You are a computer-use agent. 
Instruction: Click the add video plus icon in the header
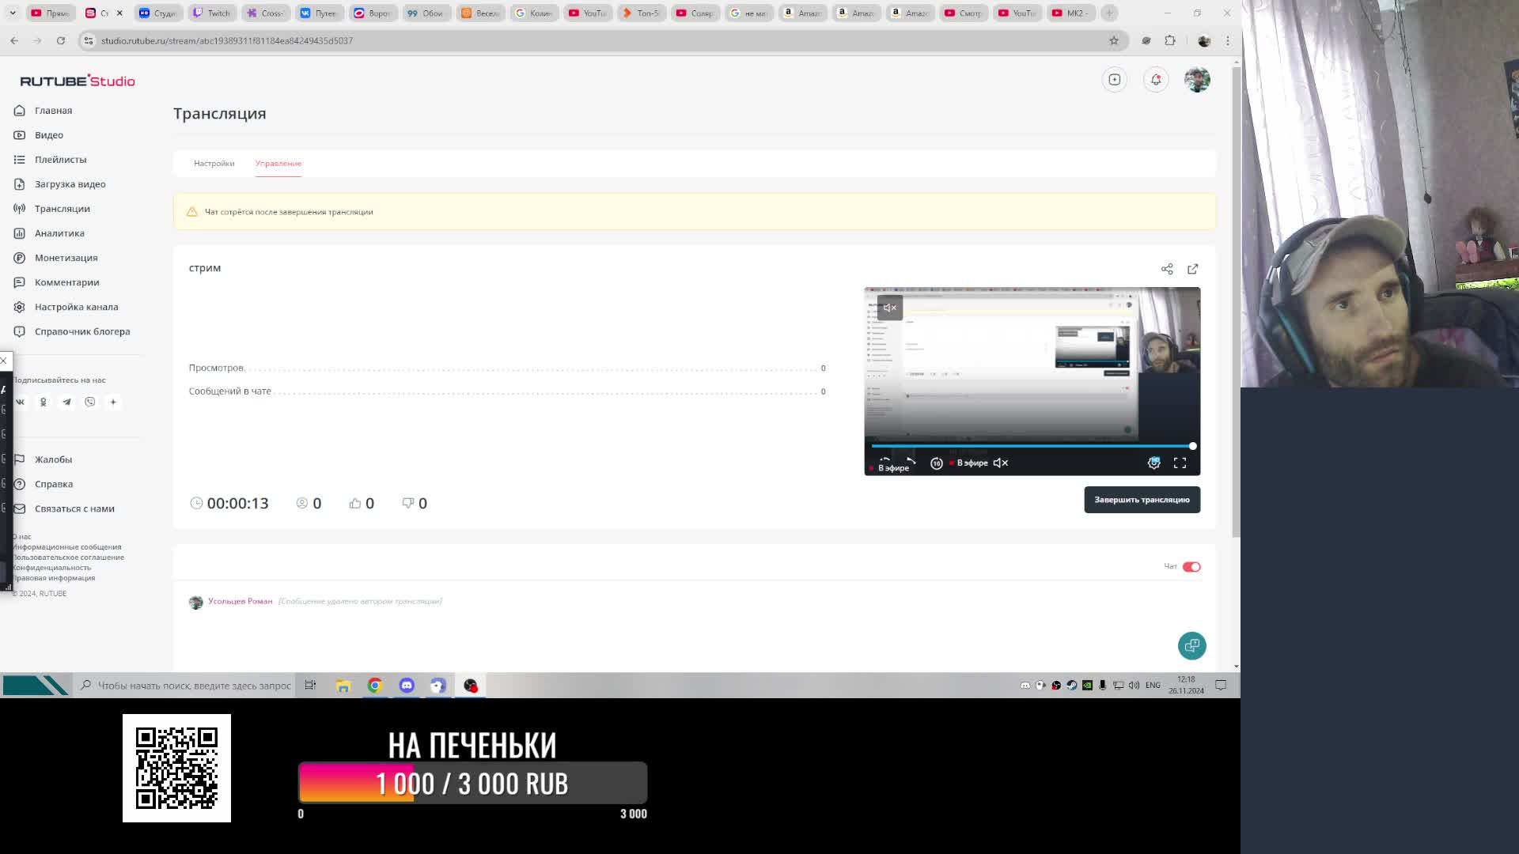[x=1114, y=80]
